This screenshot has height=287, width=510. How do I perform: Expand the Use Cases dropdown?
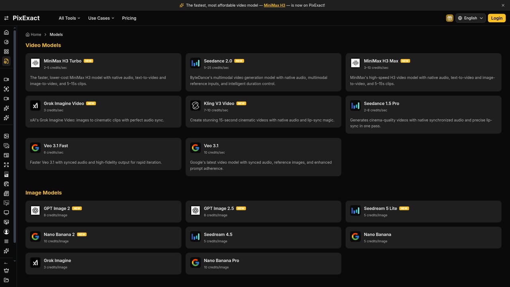[101, 18]
